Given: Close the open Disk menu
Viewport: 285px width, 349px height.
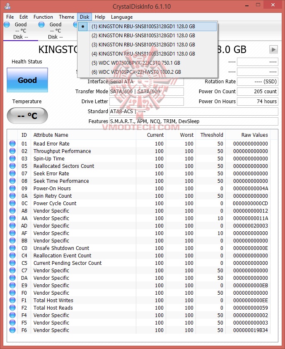Looking at the screenshot, I should click(x=85, y=17).
